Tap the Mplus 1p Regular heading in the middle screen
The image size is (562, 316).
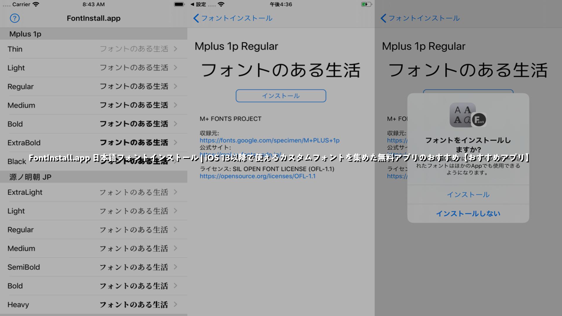click(x=236, y=46)
